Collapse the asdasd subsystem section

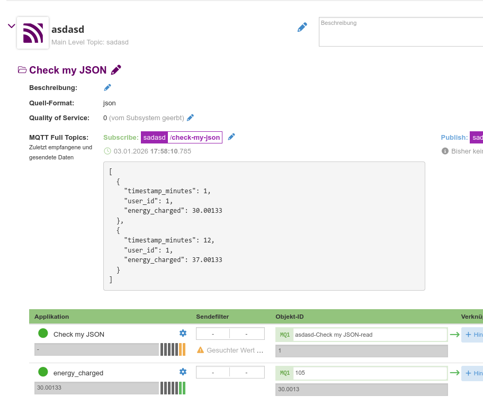coord(11,26)
